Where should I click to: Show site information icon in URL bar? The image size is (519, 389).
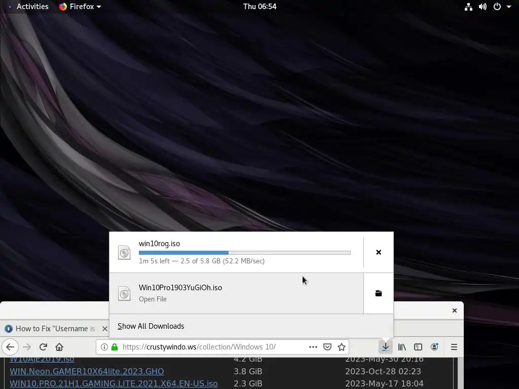(104, 347)
